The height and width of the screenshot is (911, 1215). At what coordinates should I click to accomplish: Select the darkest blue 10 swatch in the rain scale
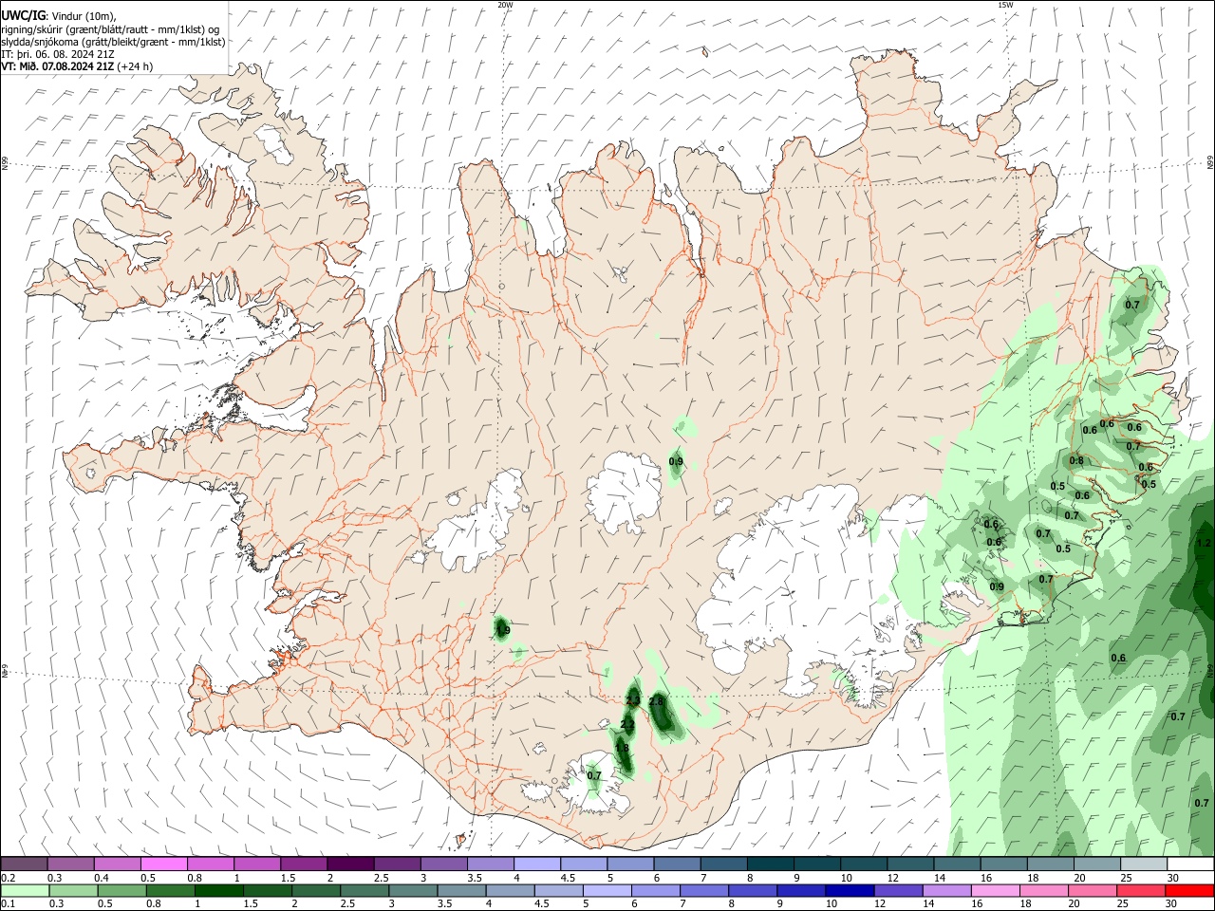click(850, 890)
